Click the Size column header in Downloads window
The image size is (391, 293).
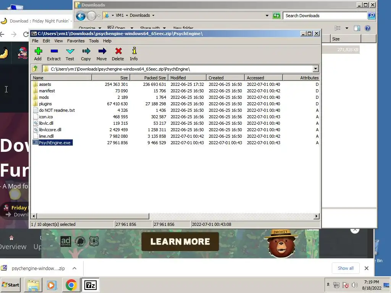[x=346, y=39]
